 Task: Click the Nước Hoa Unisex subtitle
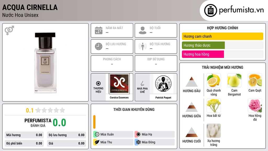click(20, 15)
